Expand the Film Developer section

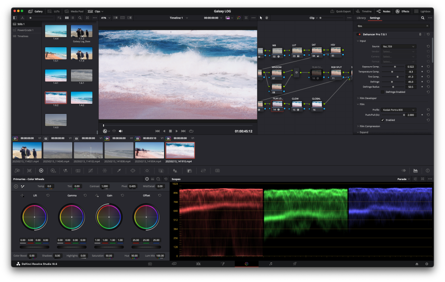(367, 98)
